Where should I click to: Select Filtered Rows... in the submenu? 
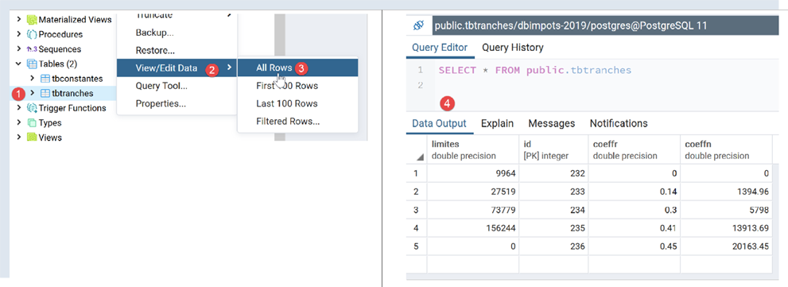[297, 121]
